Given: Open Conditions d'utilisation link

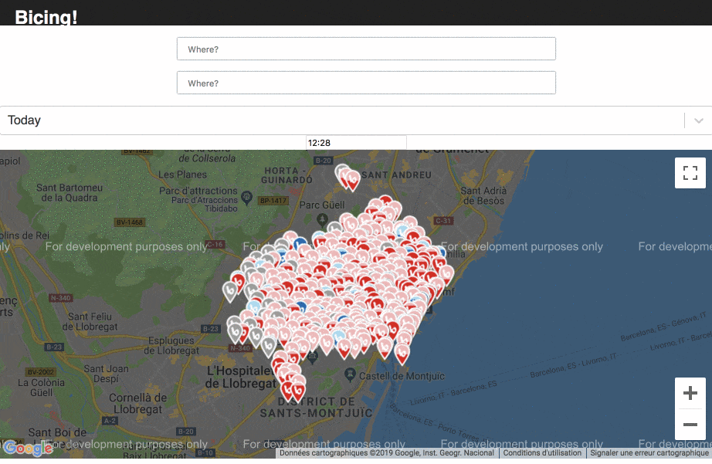Looking at the screenshot, I should [541, 452].
